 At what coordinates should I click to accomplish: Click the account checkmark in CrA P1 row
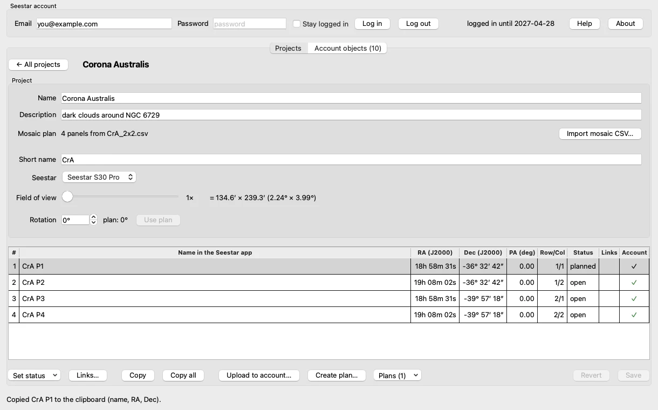(634, 266)
